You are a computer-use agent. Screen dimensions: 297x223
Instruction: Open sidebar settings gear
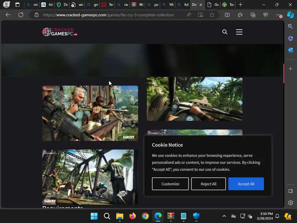[290, 203]
